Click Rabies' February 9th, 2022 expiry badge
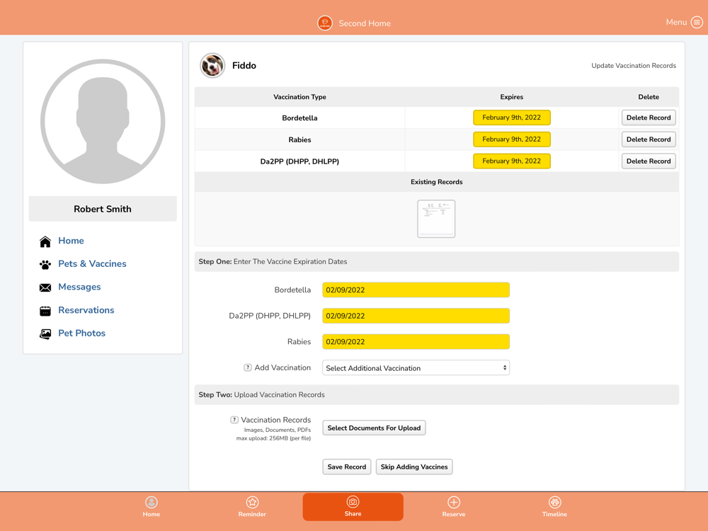Image resolution: width=708 pixels, height=531 pixels. pyautogui.click(x=512, y=139)
